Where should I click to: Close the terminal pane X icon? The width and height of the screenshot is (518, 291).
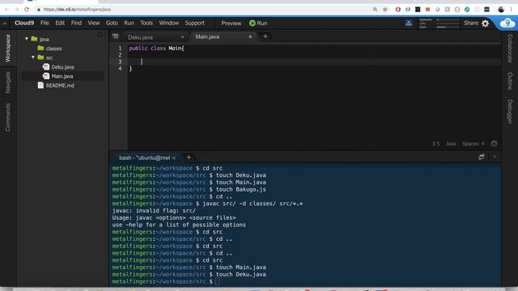pyautogui.click(x=495, y=157)
